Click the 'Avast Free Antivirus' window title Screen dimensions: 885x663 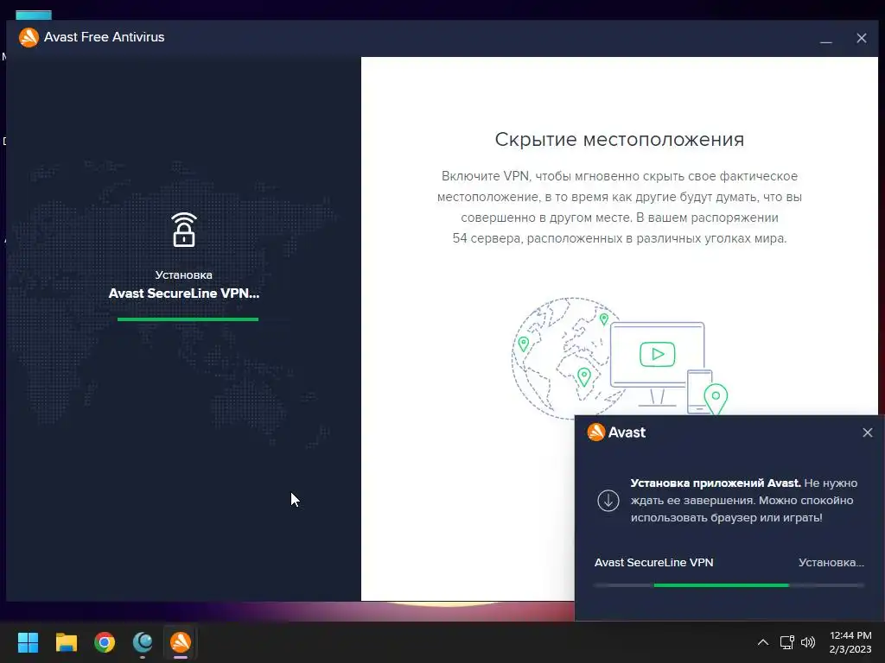tap(105, 37)
